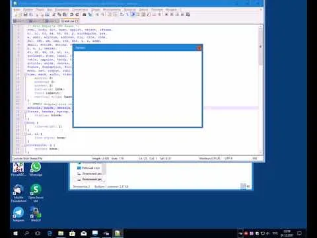Click the Find binoculars toolbar icon
The image size is (317, 238).
tap(85, 15)
